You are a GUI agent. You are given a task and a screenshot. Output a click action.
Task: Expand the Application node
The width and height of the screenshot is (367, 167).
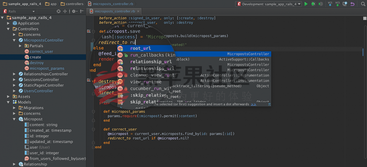(8, 23)
